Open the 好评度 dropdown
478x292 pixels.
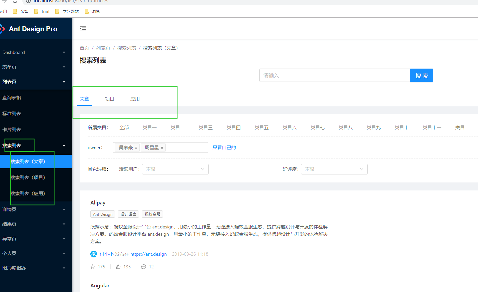(x=334, y=169)
